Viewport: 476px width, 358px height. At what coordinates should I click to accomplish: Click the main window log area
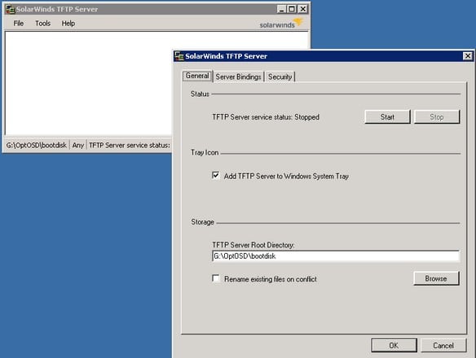click(89, 83)
